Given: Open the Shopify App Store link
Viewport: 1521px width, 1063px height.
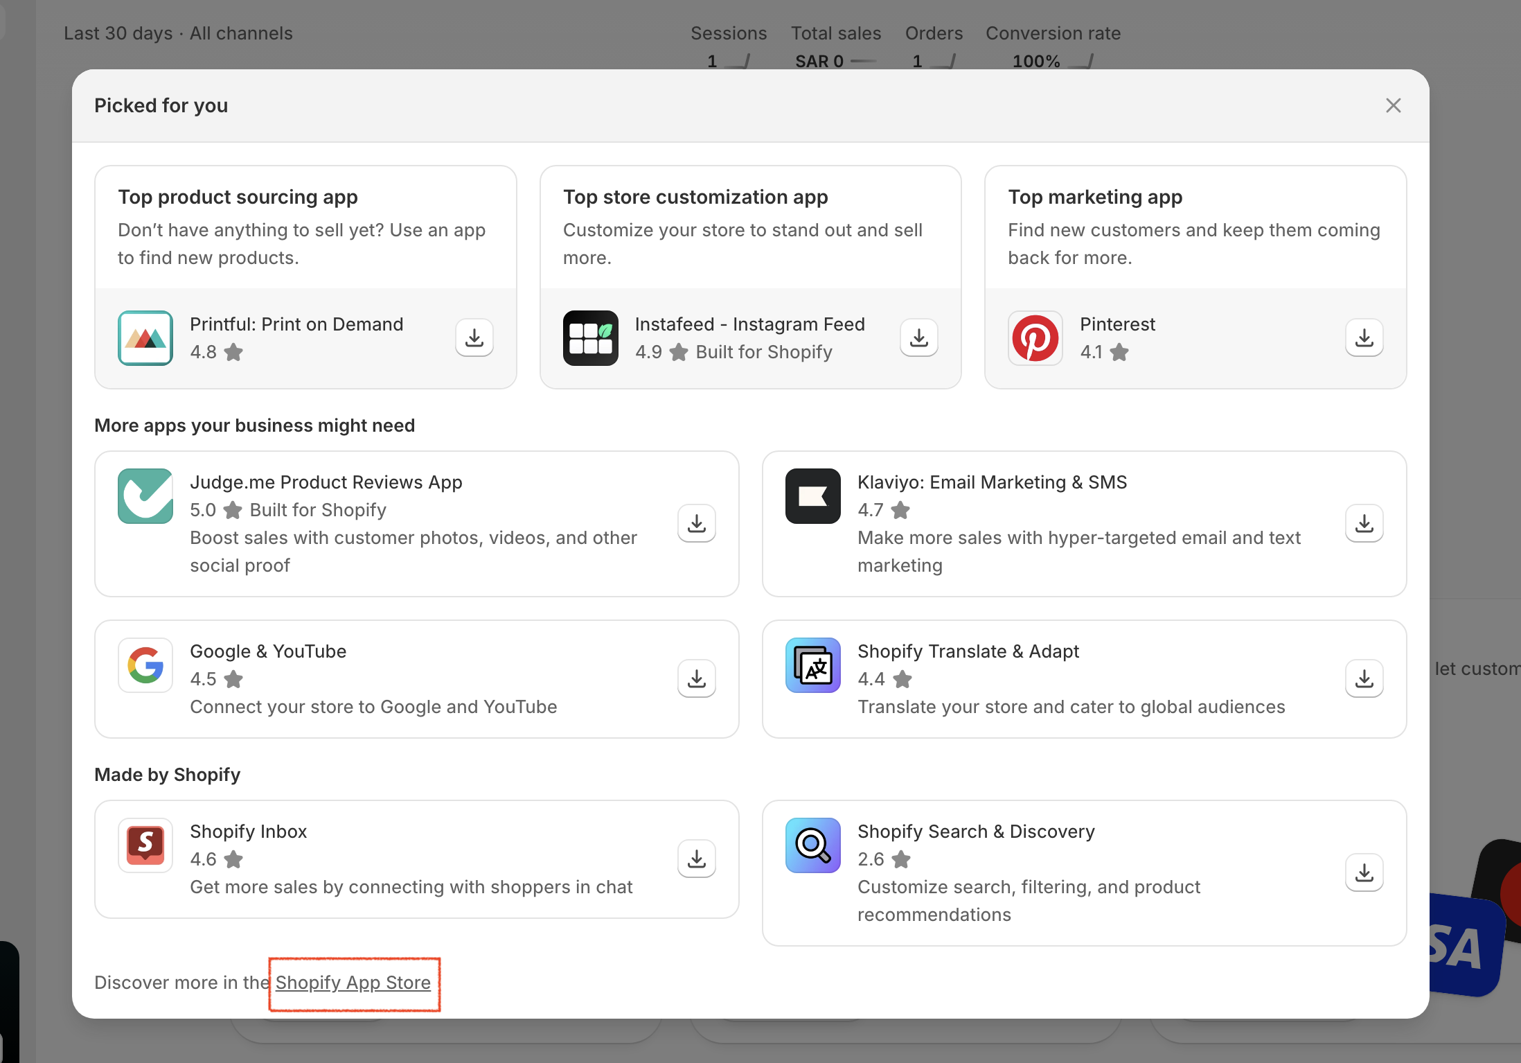Looking at the screenshot, I should click(353, 983).
